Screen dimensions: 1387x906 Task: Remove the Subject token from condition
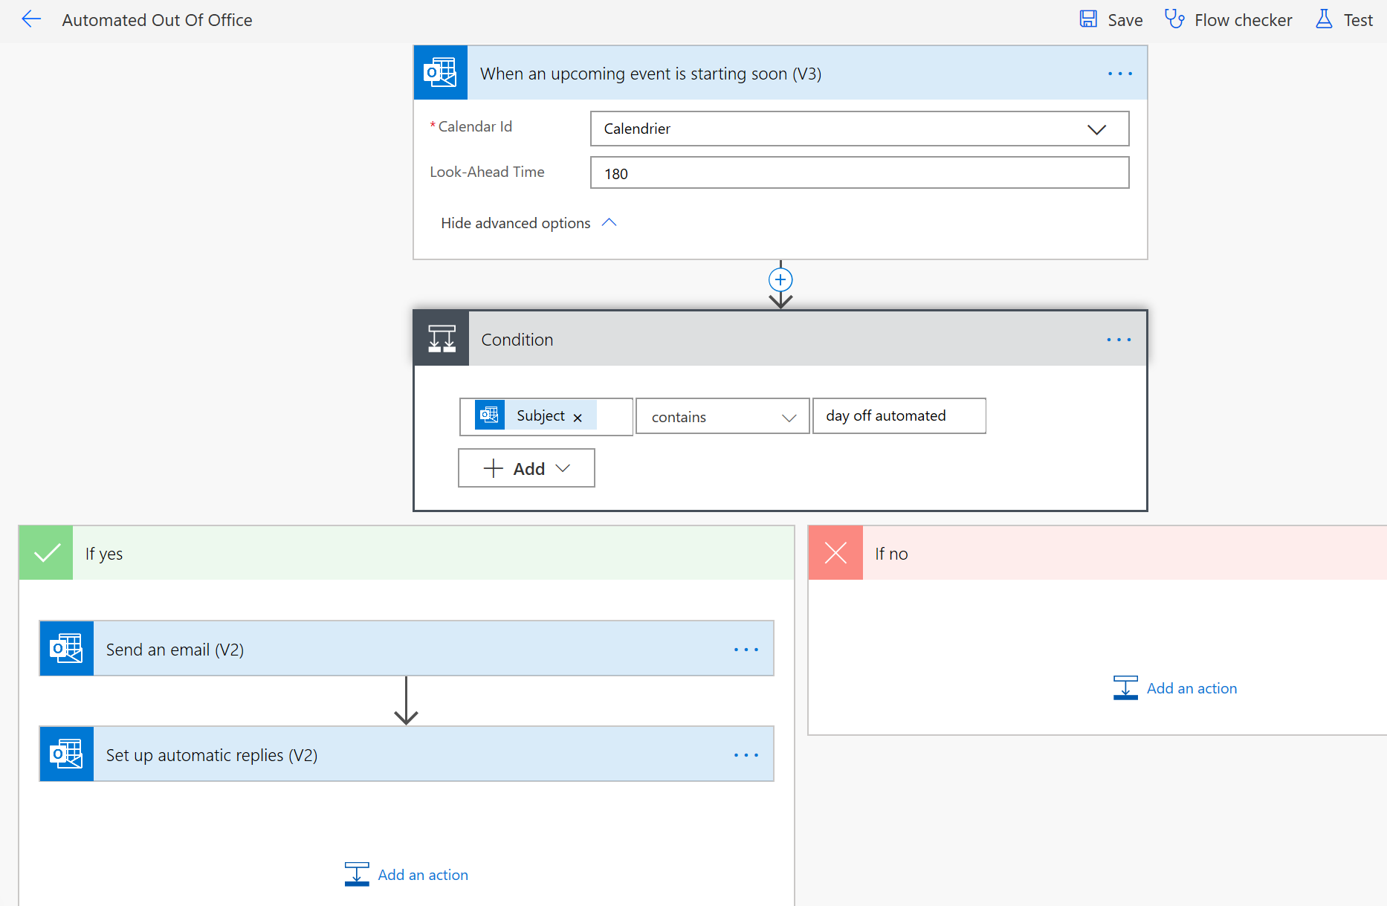tap(578, 418)
